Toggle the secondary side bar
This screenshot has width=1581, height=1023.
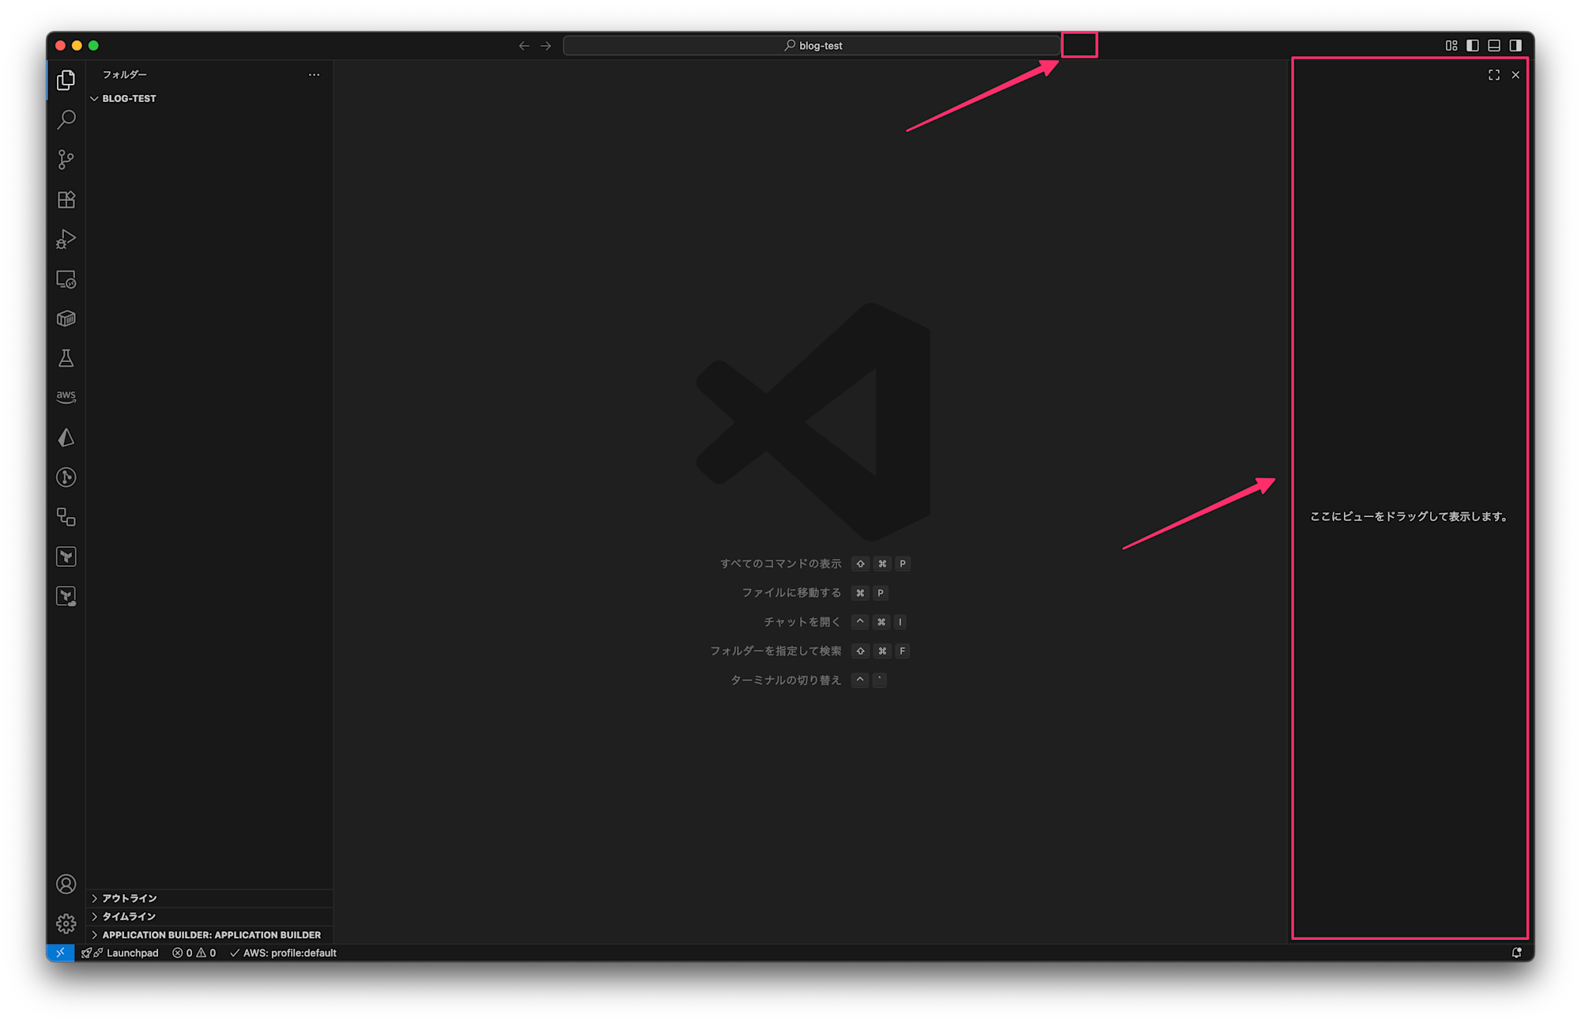pos(1515,46)
